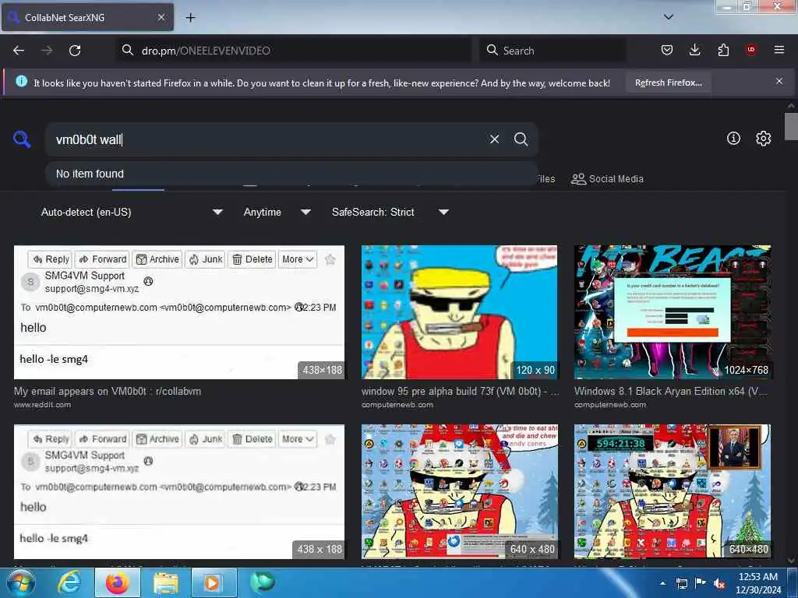Click the first 438×188 email thumbnail
Viewport: 798px width, 598px height.
pos(179,312)
